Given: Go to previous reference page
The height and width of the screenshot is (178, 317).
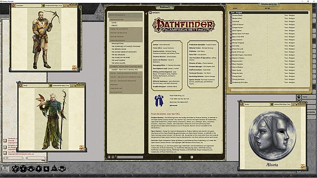Looking at the screenshot, I should (x=180, y=157).
